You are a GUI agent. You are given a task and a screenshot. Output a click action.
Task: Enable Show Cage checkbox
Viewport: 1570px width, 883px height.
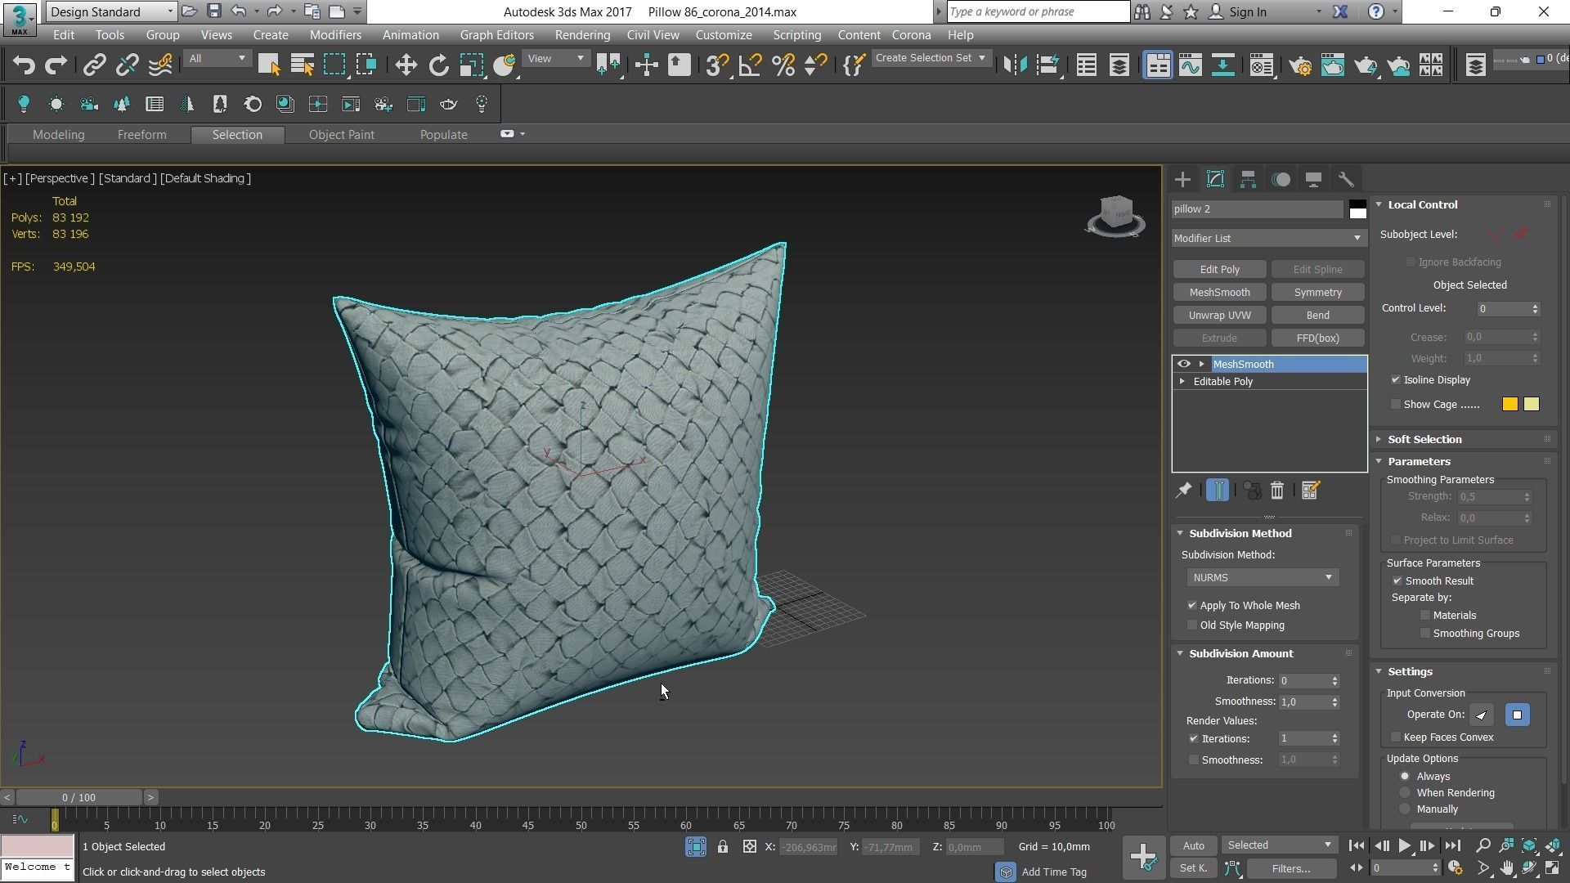click(x=1396, y=405)
